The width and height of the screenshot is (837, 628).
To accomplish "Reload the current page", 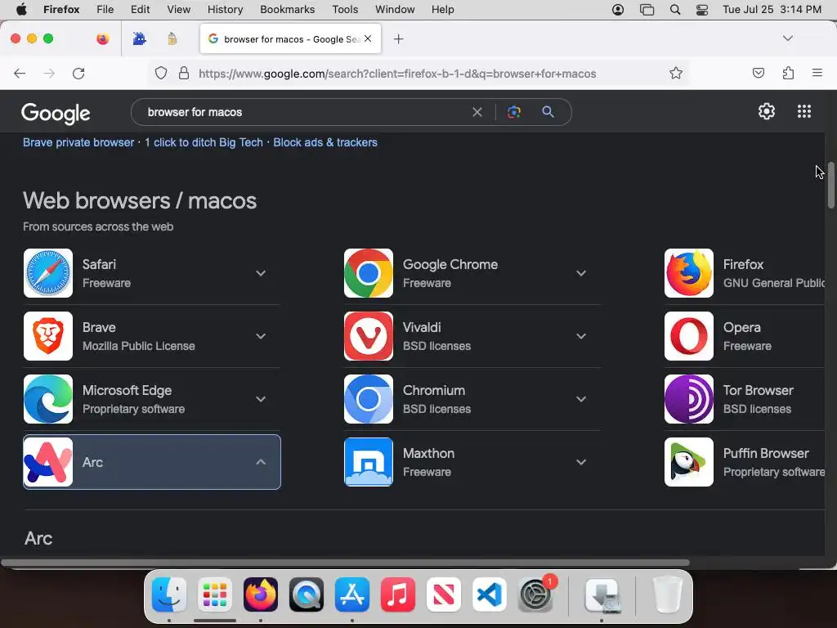I will tap(78, 73).
